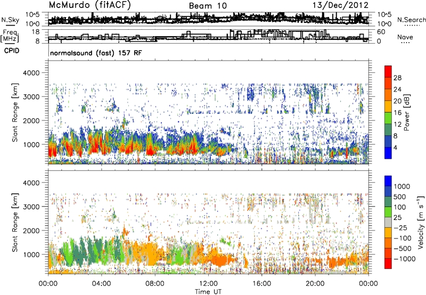The height and width of the screenshot is (295, 426).
Task: Click the 'Time UT' axis title
Action: [x=208, y=292]
